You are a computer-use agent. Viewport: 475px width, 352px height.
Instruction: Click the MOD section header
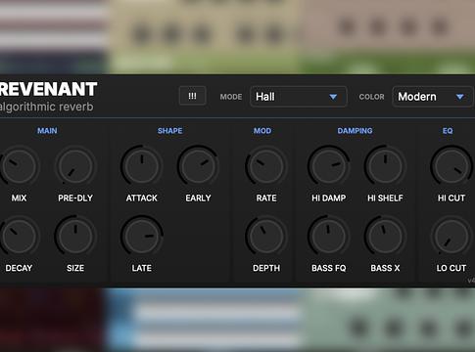tap(262, 131)
